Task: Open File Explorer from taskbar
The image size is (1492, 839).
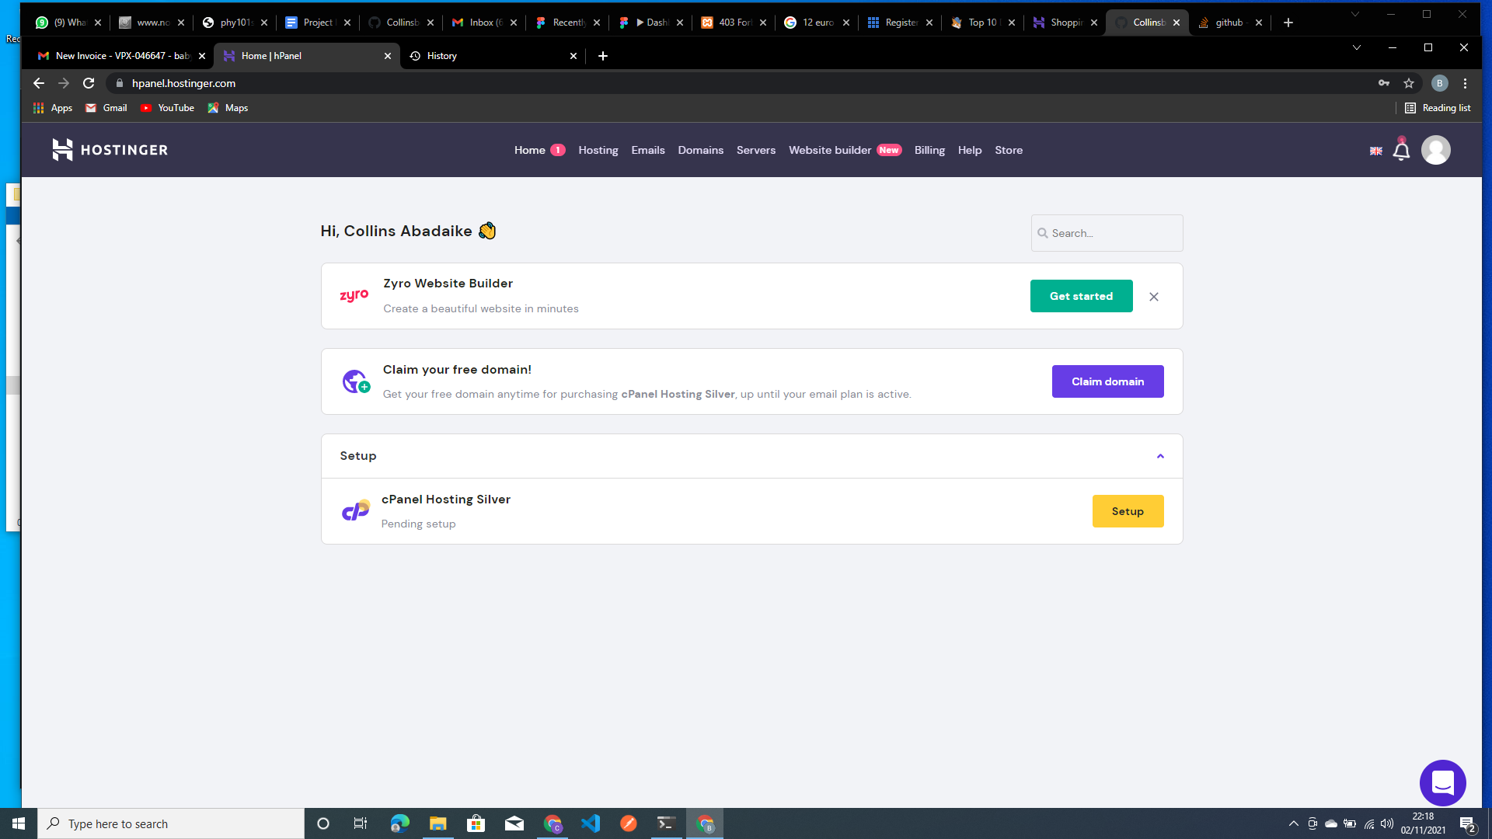Action: 437,823
